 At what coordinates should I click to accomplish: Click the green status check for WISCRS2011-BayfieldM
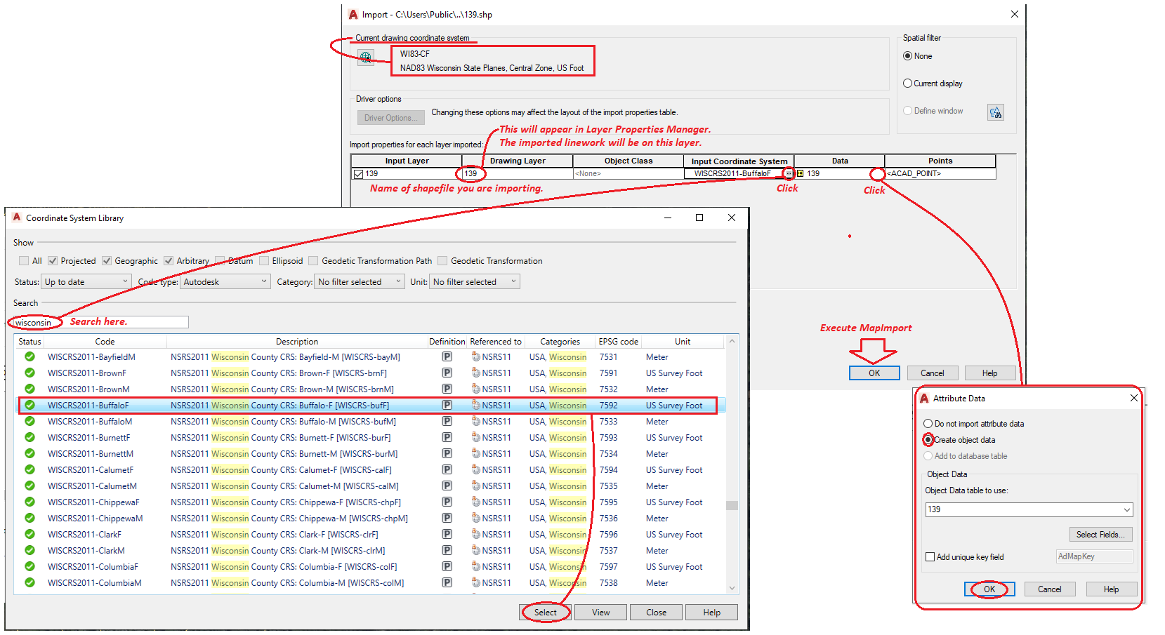[x=29, y=356]
